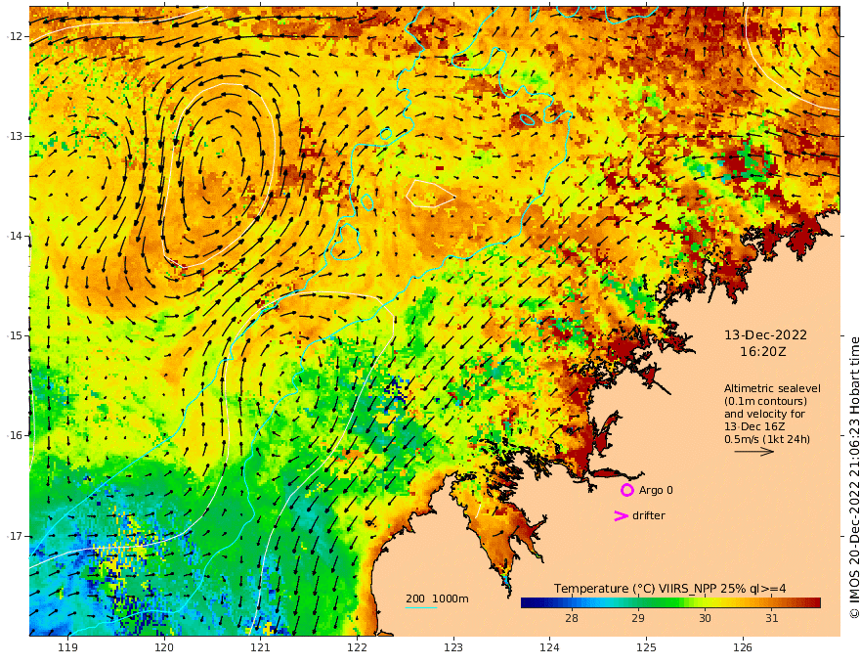This screenshot has width=860, height=665.
Task: Click the '16:20Z' time label
Action: click(x=763, y=352)
